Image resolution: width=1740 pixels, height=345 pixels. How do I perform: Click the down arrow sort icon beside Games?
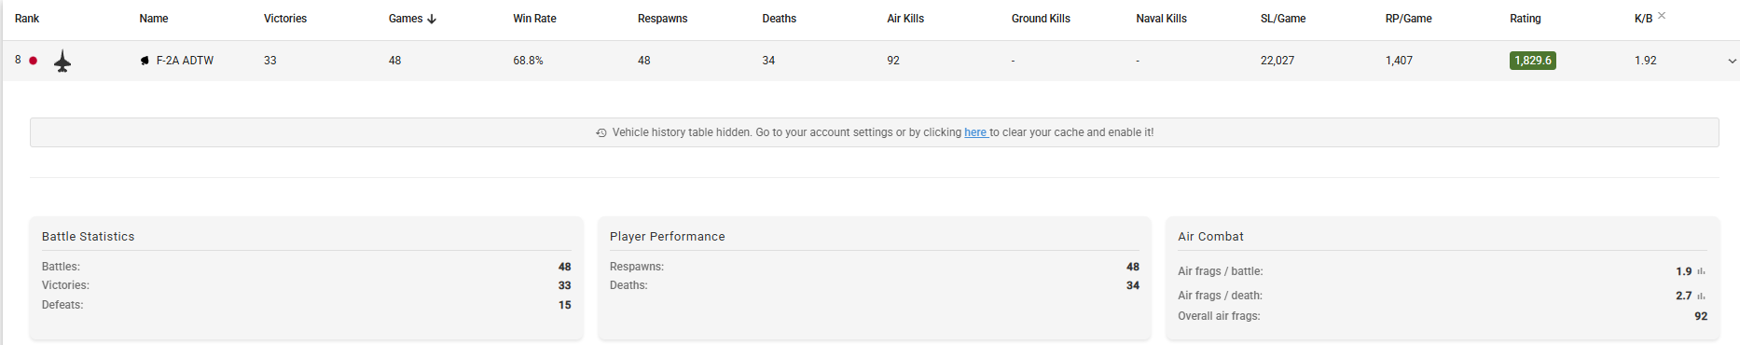pos(432,19)
